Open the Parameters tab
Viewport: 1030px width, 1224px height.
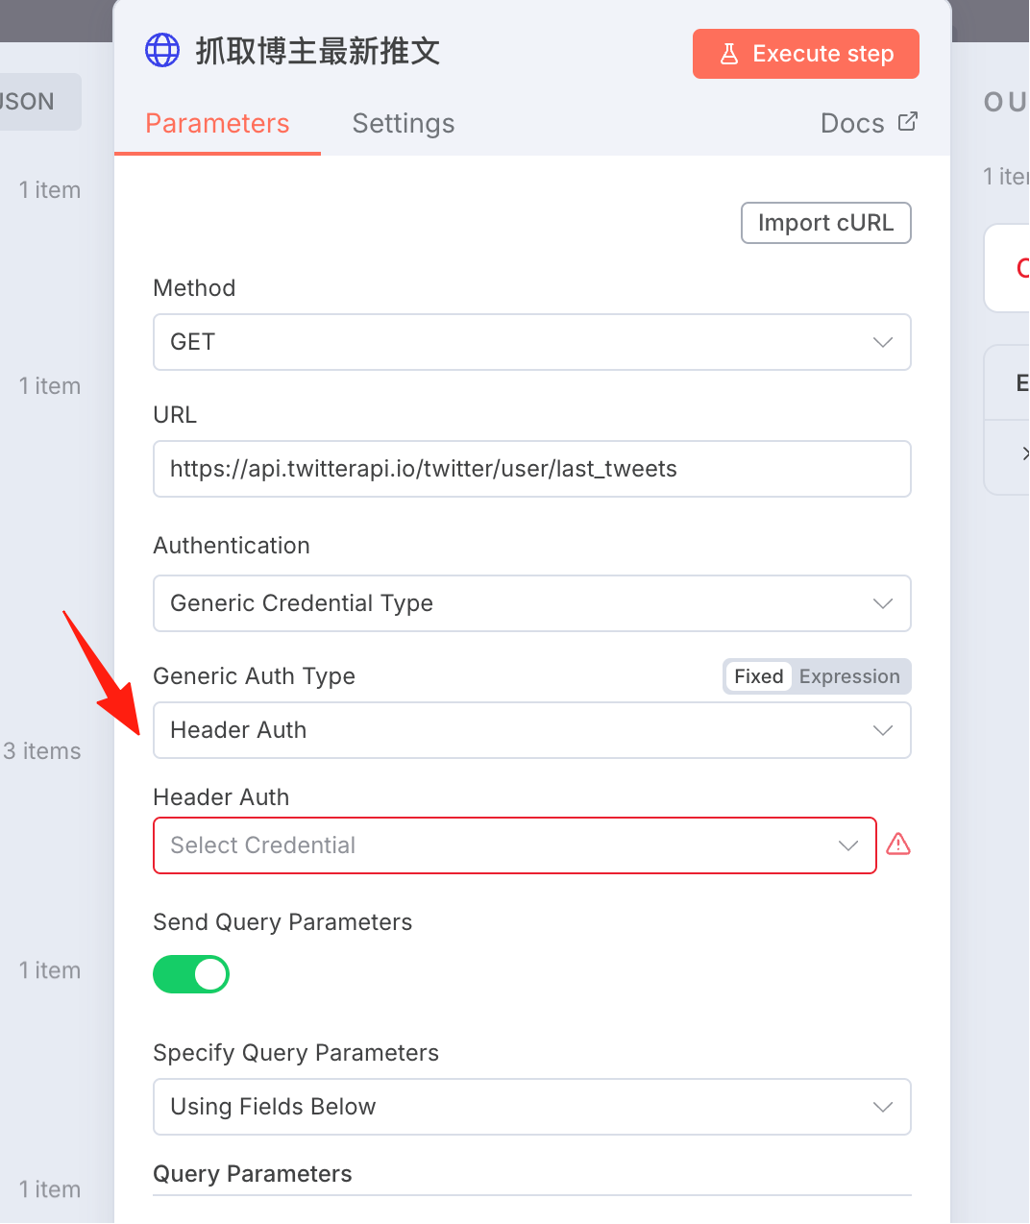(x=217, y=123)
